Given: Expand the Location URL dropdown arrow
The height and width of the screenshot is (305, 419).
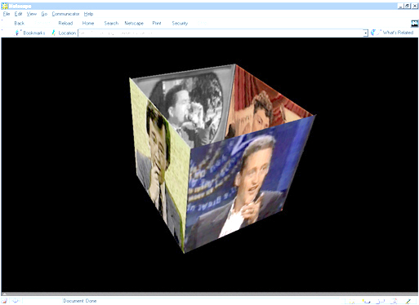Looking at the screenshot, I should [366, 33].
